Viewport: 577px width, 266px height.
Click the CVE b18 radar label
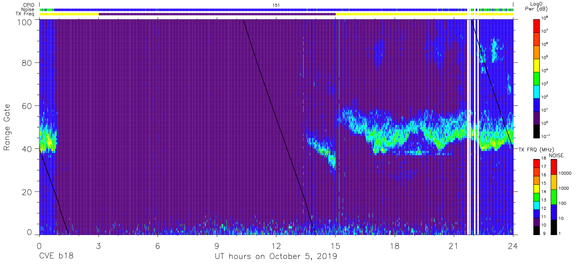[x=56, y=256]
